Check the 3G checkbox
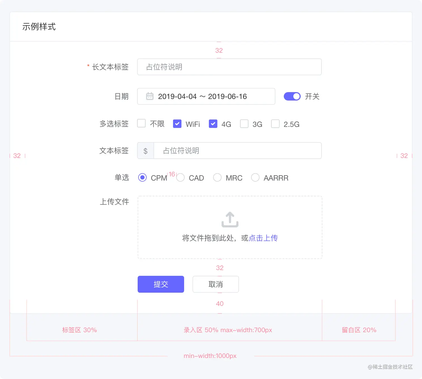422x379 pixels. [x=244, y=124]
